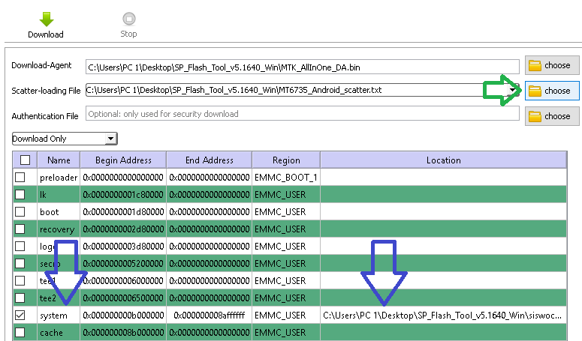Screen dimensions: 582x341
Task: Click the Download-Agent path field
Action: [302, 67]
